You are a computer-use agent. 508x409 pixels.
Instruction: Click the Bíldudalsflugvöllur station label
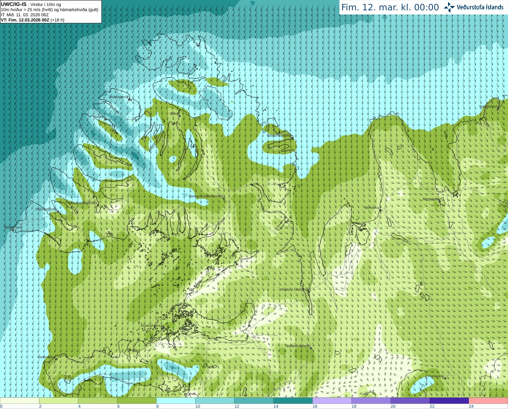pos(83,203)
